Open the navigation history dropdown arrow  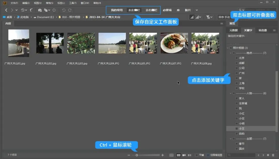click(16, 10)
